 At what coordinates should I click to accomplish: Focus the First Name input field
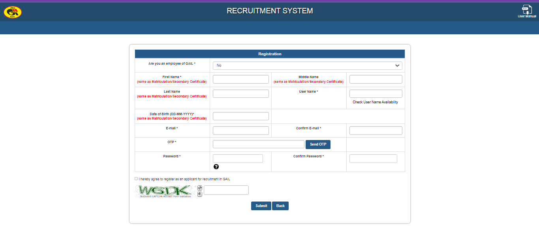tap(241, 79)
